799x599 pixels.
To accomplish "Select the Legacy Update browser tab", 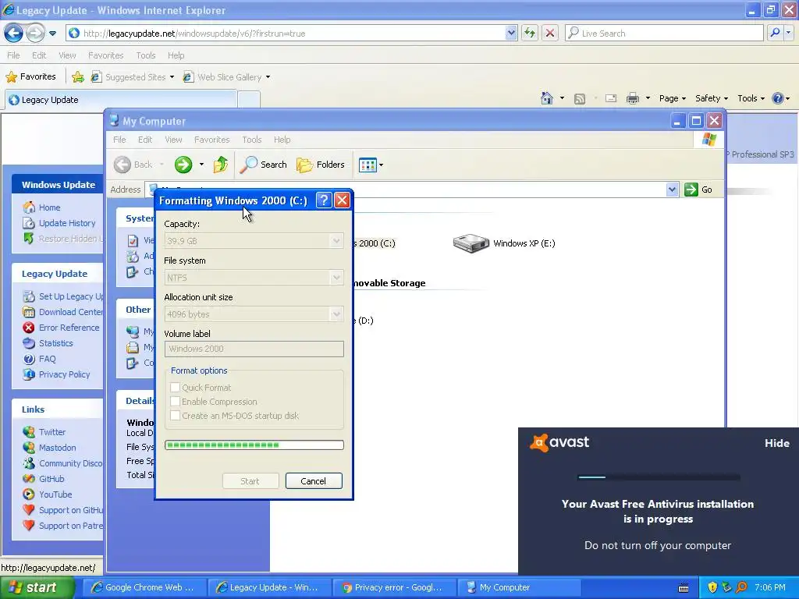I will 121,100.
